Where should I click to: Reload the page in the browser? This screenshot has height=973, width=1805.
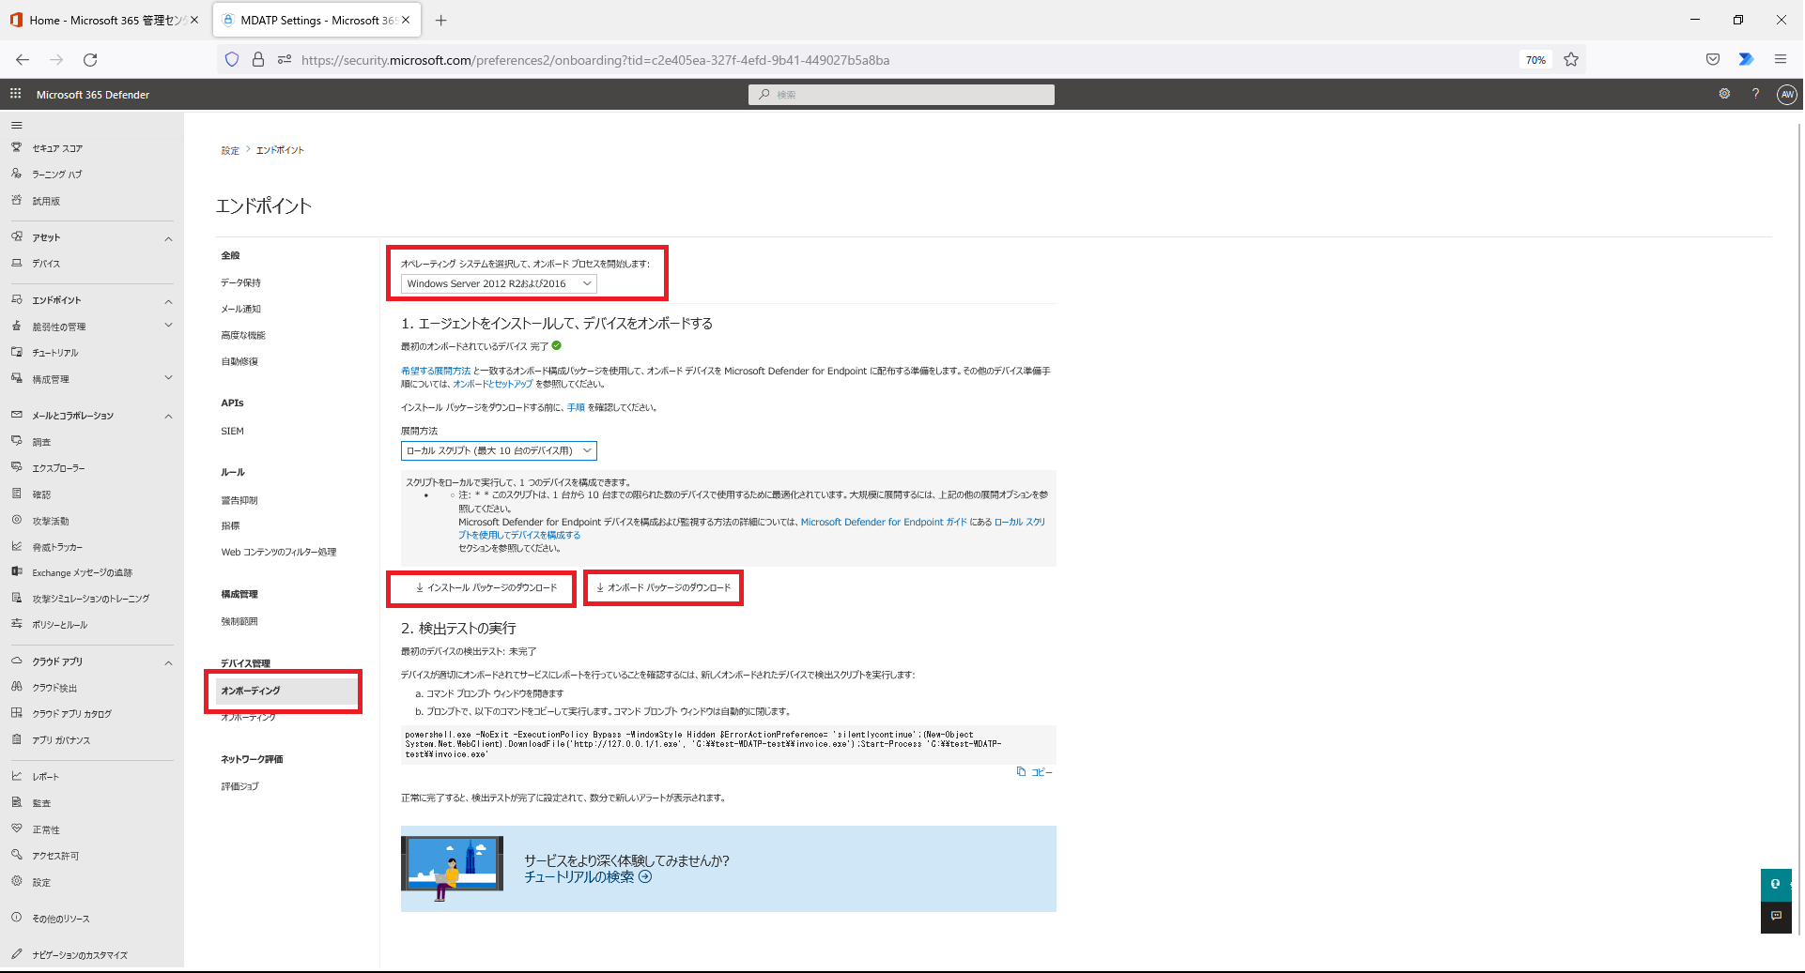pos(90,60)
